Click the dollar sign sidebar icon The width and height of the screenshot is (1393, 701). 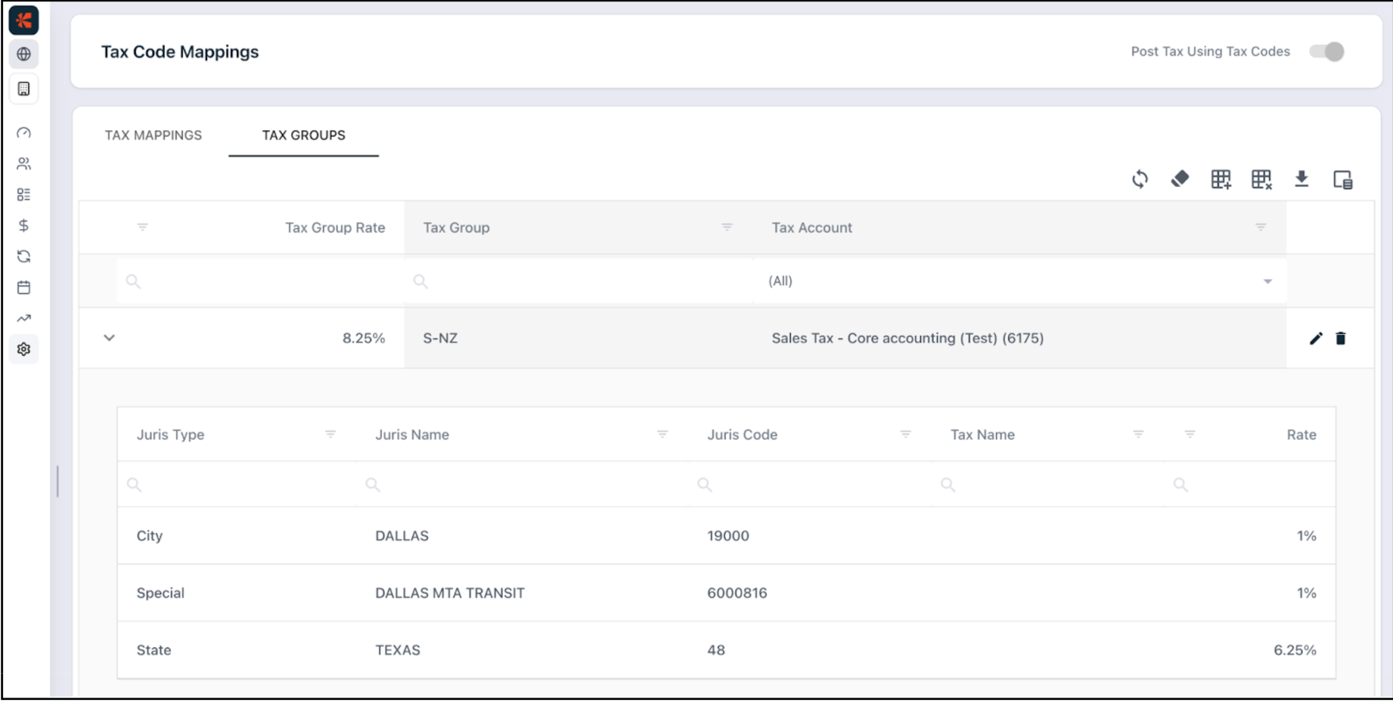point(24,226)
